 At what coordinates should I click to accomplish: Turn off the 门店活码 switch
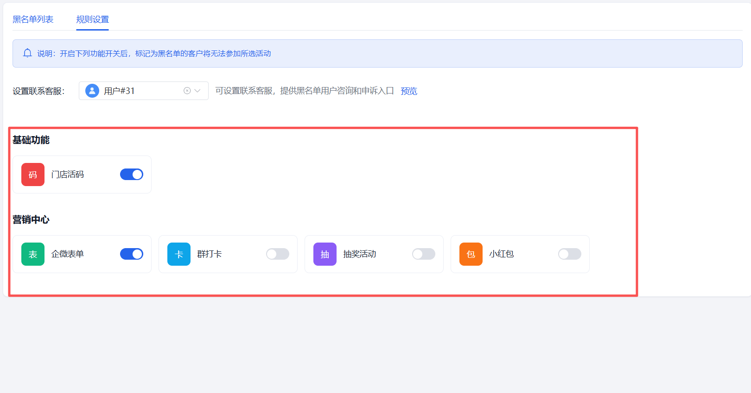tap(132, 175)
